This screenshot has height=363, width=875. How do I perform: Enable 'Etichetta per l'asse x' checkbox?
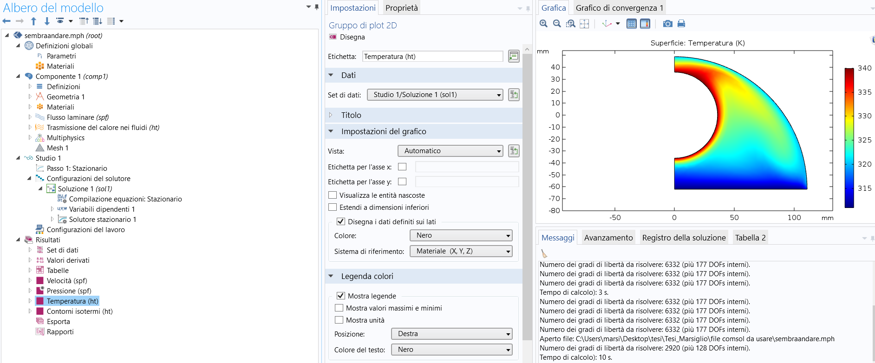click(402, 167)
